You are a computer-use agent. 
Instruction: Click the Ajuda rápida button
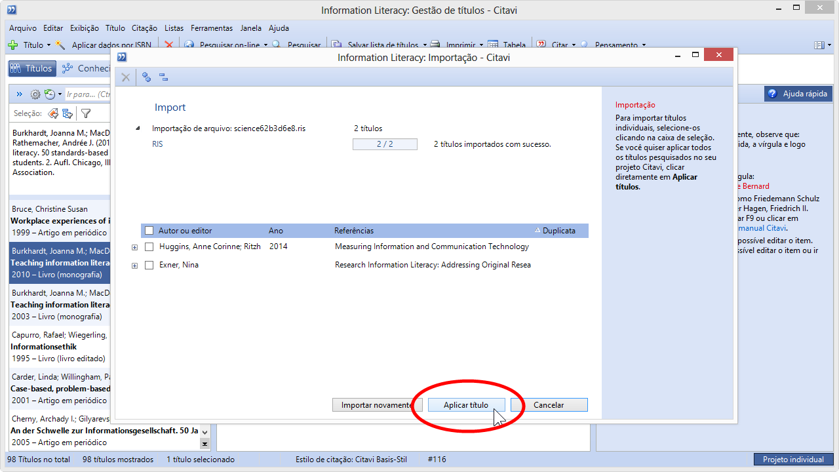798,94
